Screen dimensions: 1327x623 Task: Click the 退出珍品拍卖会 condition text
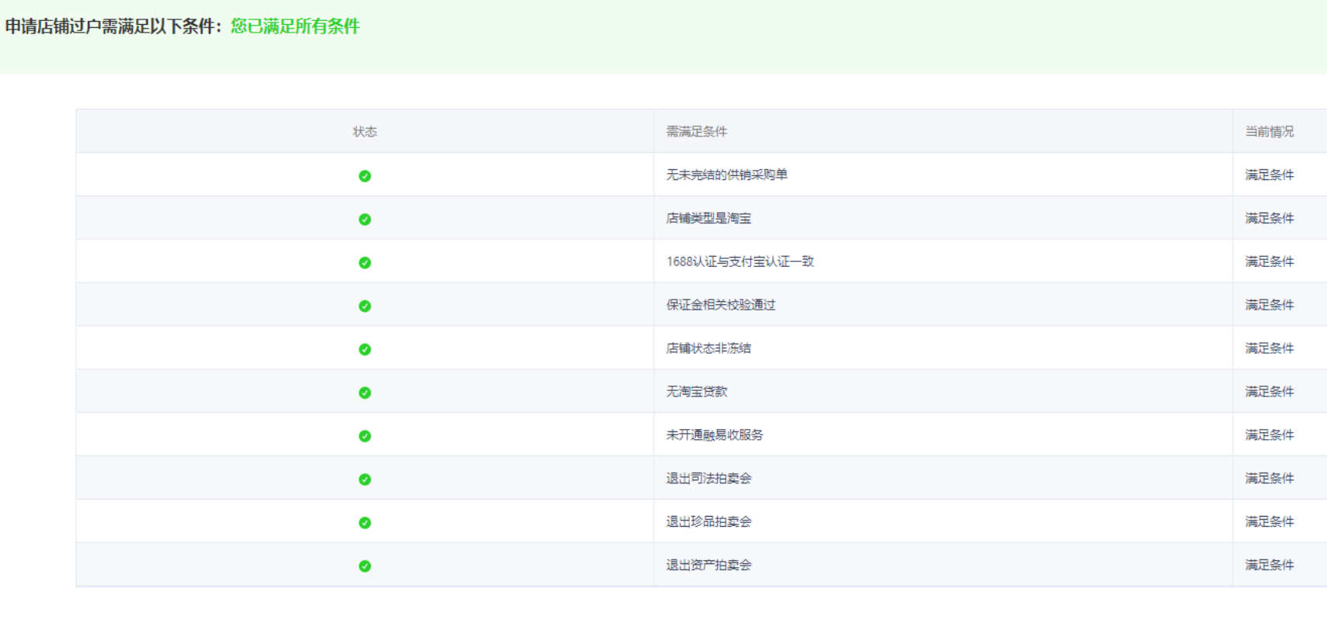tap(709, 522)
